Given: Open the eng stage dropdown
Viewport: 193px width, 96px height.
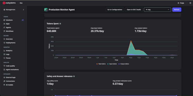Looking at the screenshot, I should [x=157, y=10].
